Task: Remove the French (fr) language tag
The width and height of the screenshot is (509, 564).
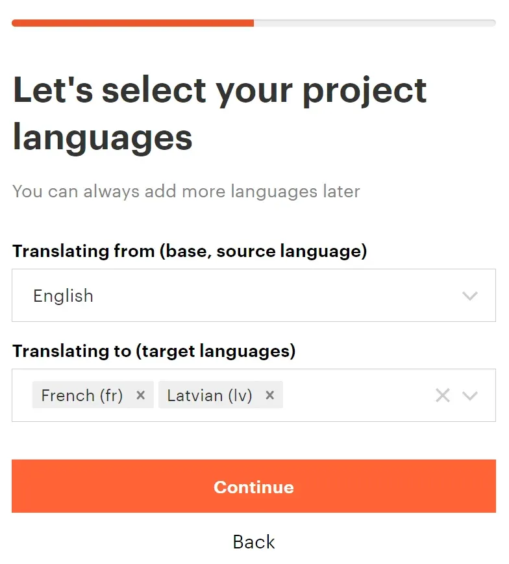Action: pyautogui.click(x=140, y=395)
